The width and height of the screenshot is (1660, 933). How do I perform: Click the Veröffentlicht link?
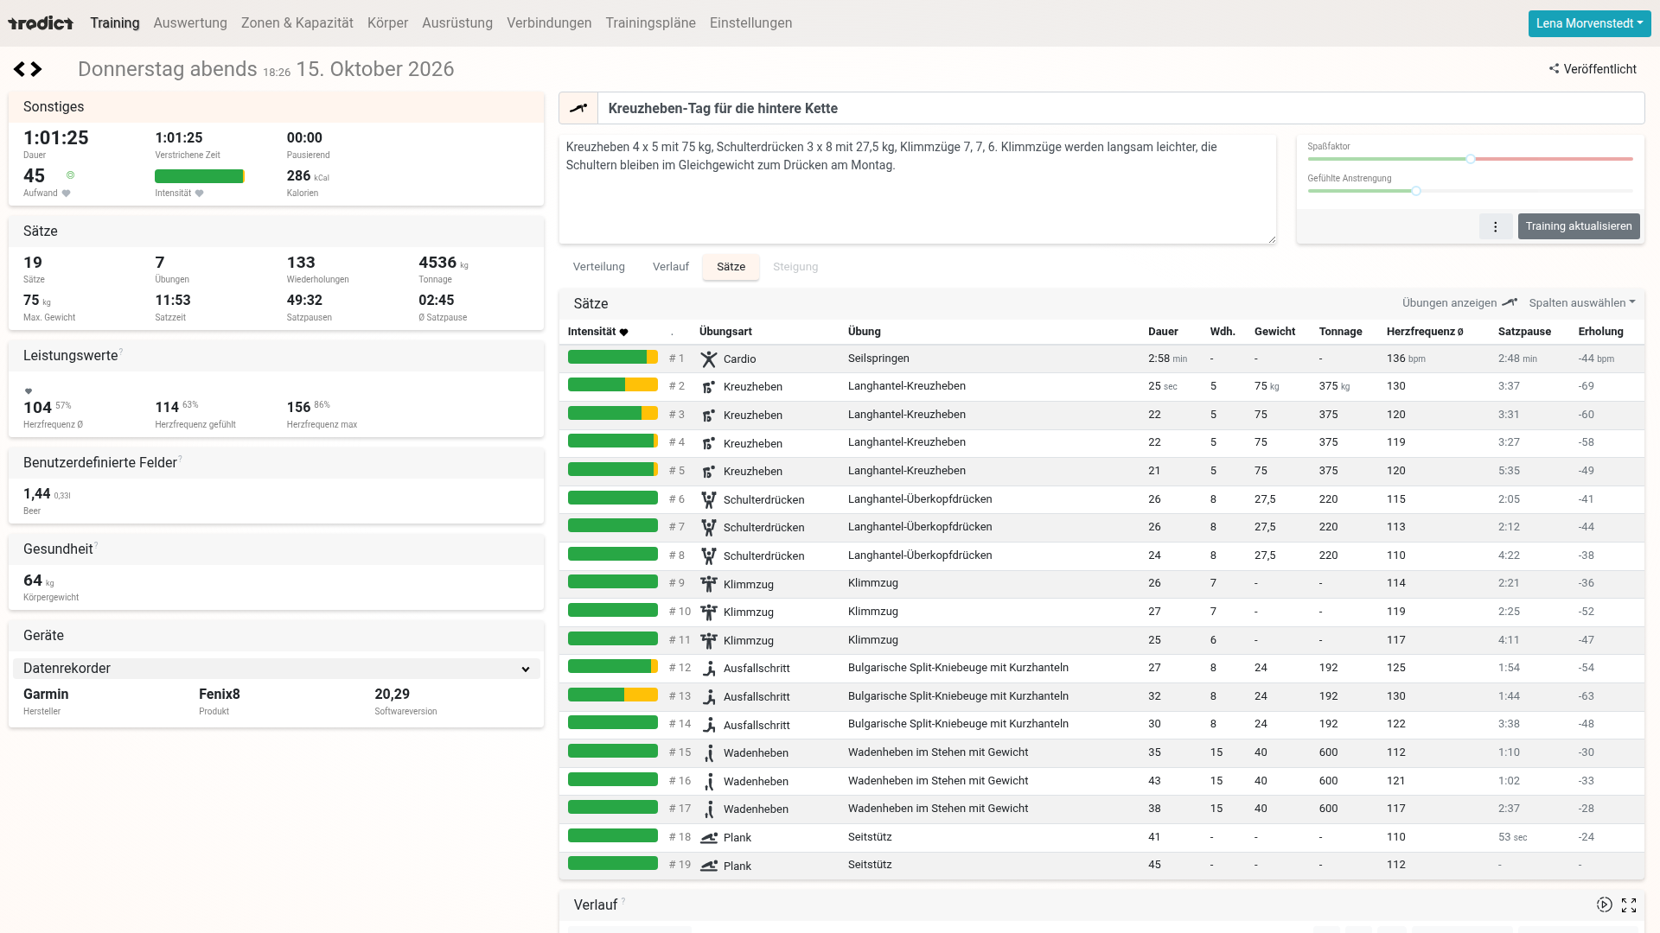pyautogui.click(x=1599, y=69)
